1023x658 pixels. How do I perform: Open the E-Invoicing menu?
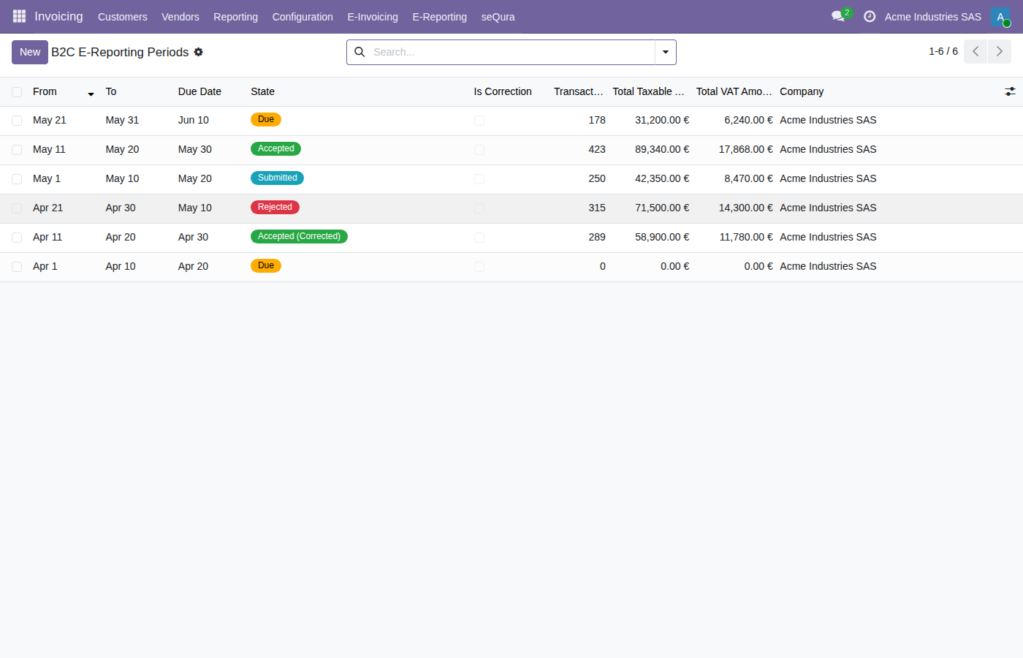pos(373,17)
